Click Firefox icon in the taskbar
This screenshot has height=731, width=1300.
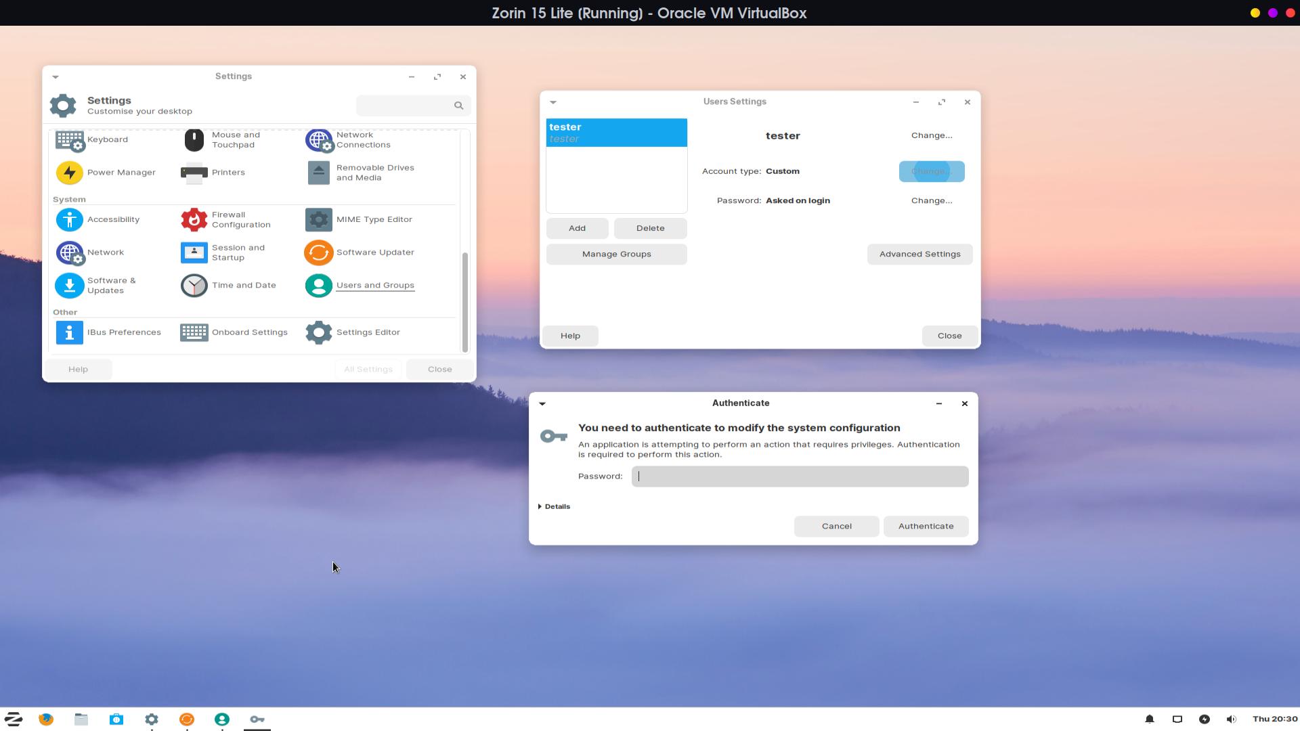[x=46, y=719]
